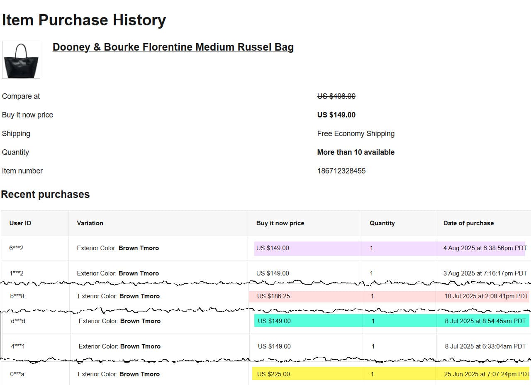Select the struck-through US $498.00 compare price

[336, 96]
